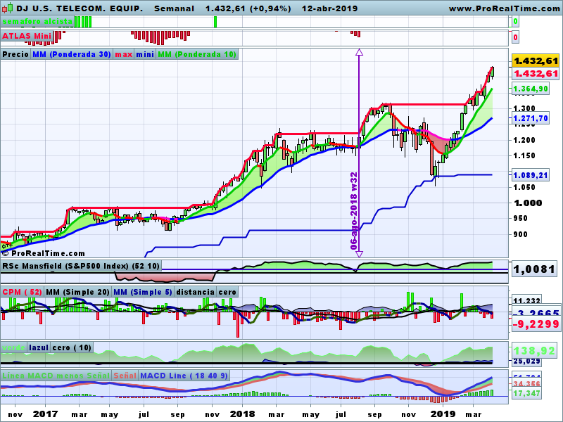The width and height of the screenshot is (563, 422).
Task: Click the 34,356 Señal value
Action: pos(526,384)
